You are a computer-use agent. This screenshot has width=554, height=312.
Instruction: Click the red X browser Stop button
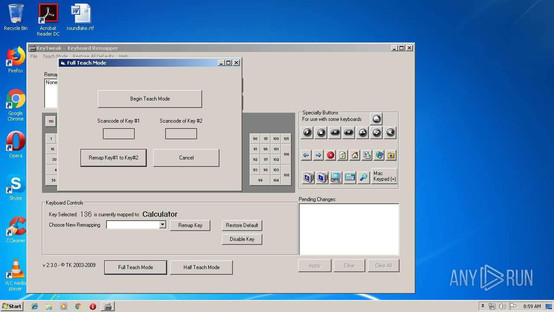click(x=331, y=155)
